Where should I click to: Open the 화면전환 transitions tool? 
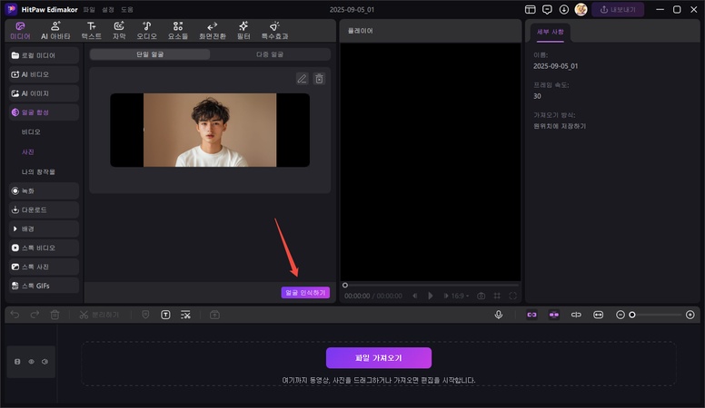click(x=213, y=31)
